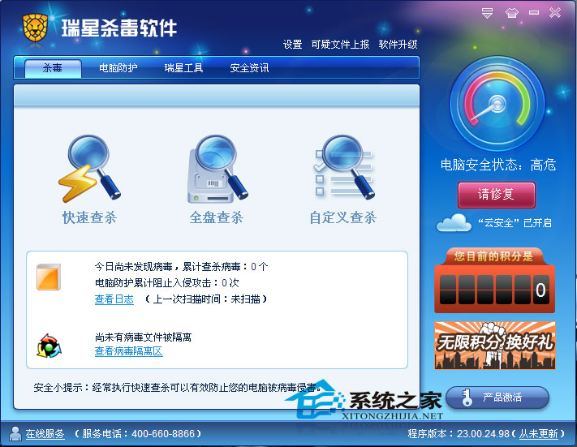Open custom scan checklist icon
The width and height of the screenshot is (577, 447).
click(342, 169)
